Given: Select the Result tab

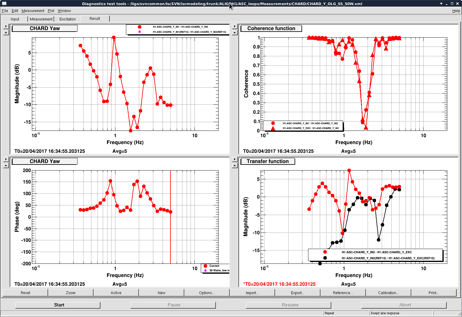Looking at the screenshot, I should [x=95, y=19].
